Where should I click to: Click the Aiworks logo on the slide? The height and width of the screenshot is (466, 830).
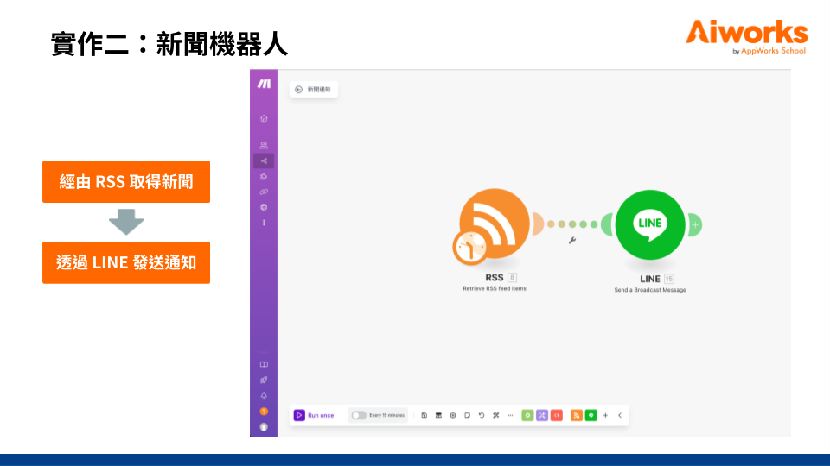(746, 36)
